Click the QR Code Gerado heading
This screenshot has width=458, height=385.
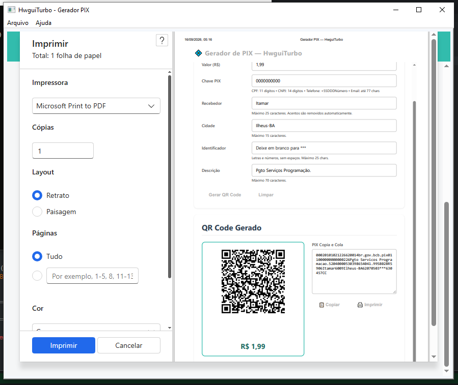click(232, 228)
